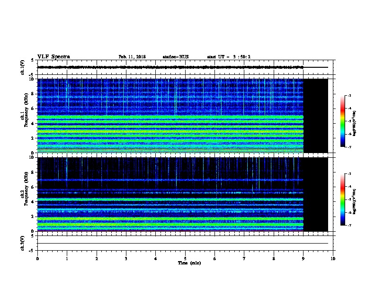Screen dimensions: 375x290
Task: Click the ch.1 frequency axis tick "4"
Action: (x=33, y=124)
